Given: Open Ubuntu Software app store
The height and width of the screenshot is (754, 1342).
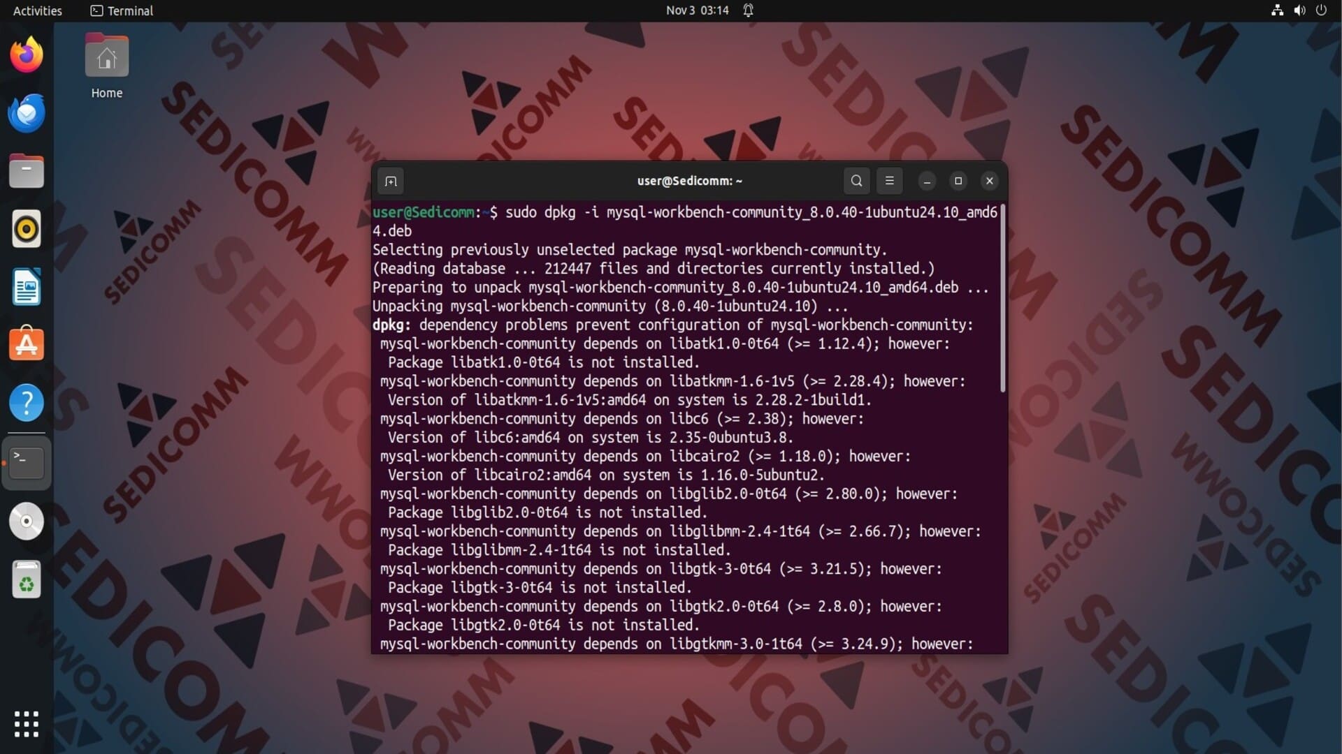Looking at the screenshot, I should click(x=27, y=345).
